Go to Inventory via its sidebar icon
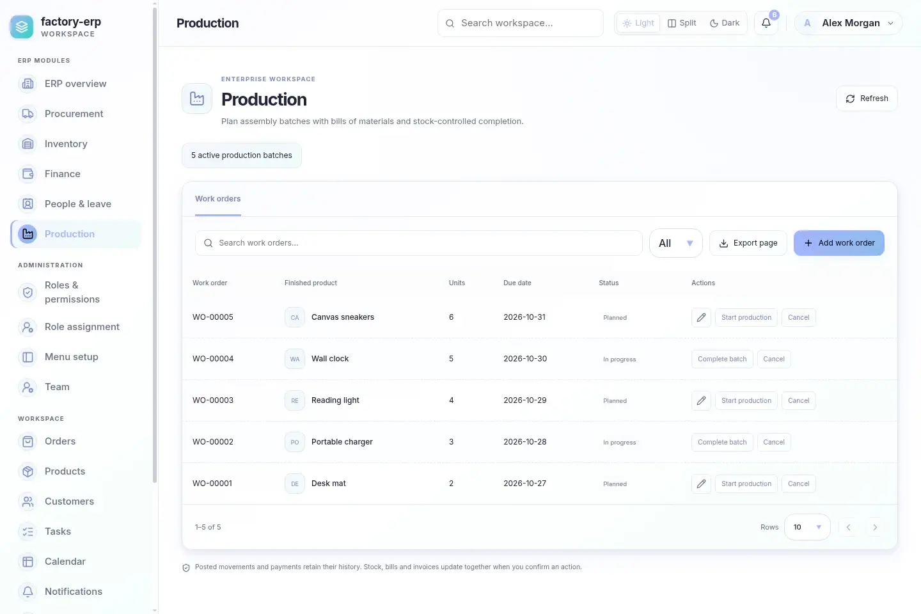Screen dimensions: 921x614 point(28,144)
